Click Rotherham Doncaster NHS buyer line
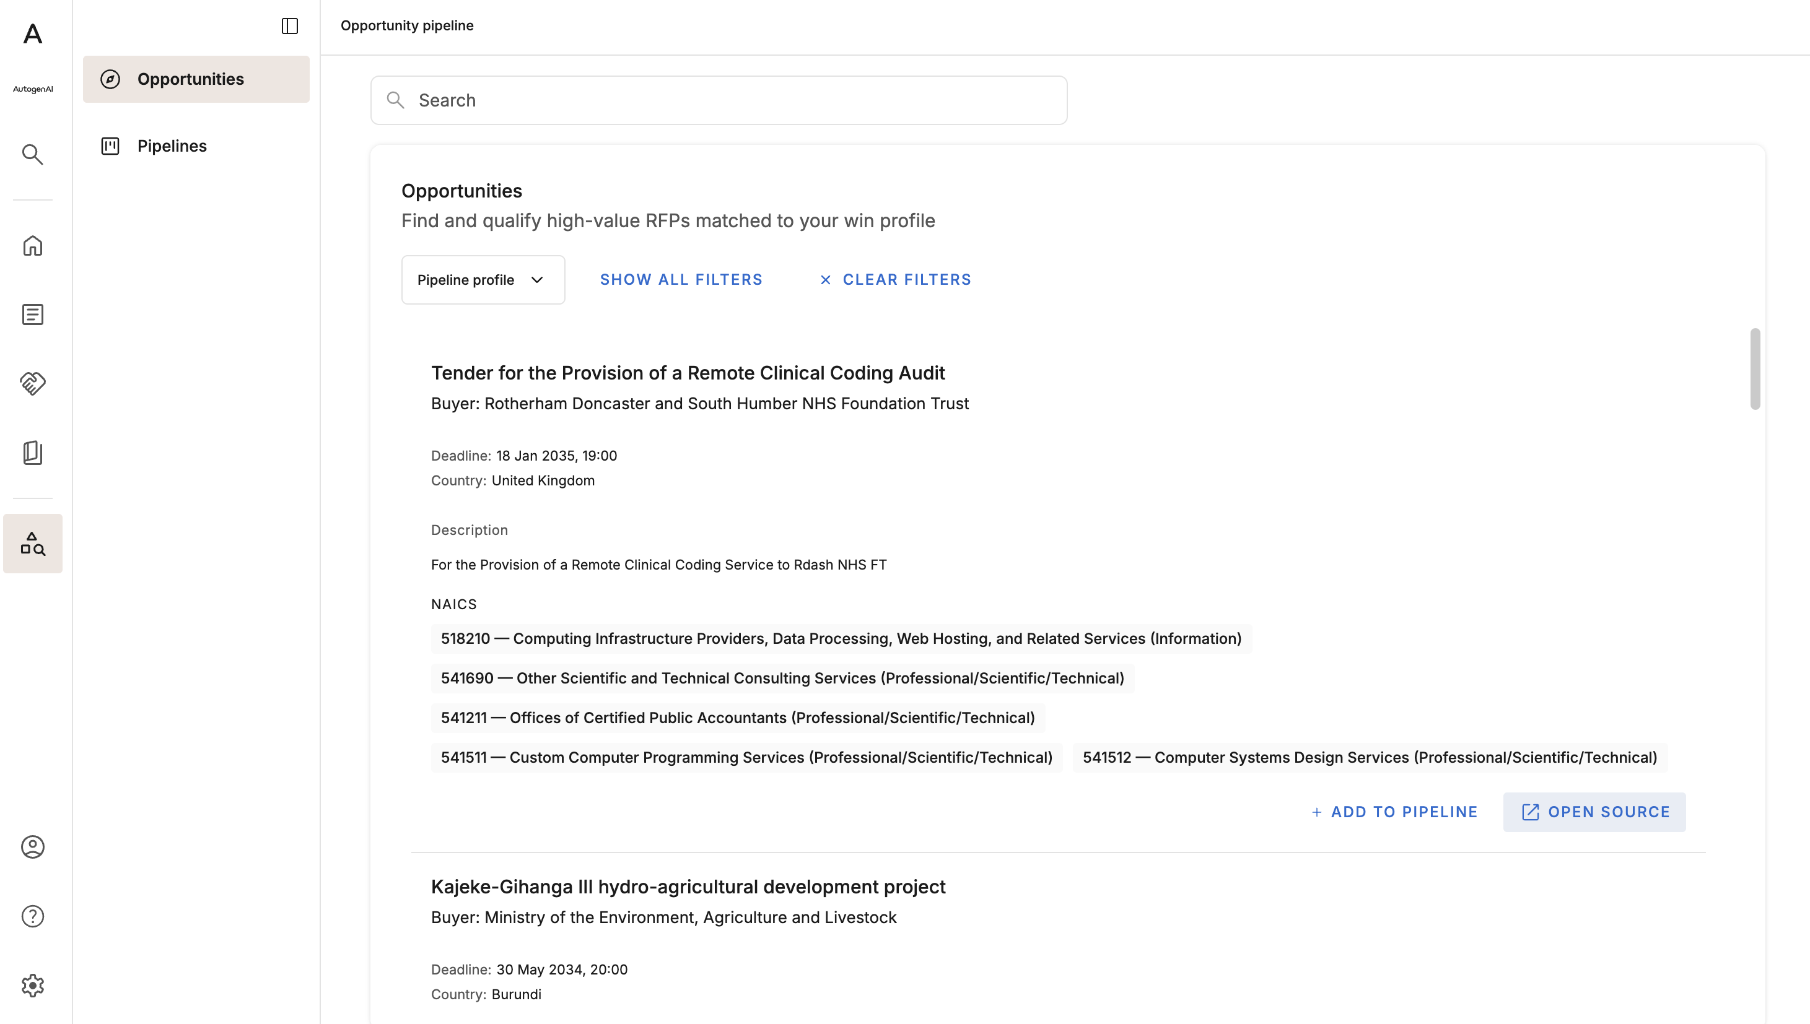Image resolution: width=1810 pixels, height=1024 pixels. pos(700,404)
